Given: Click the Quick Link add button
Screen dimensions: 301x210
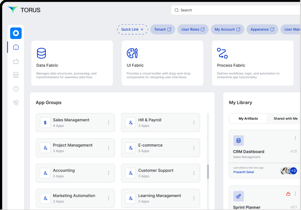Looking at the screenshot, I should (132, 29).
